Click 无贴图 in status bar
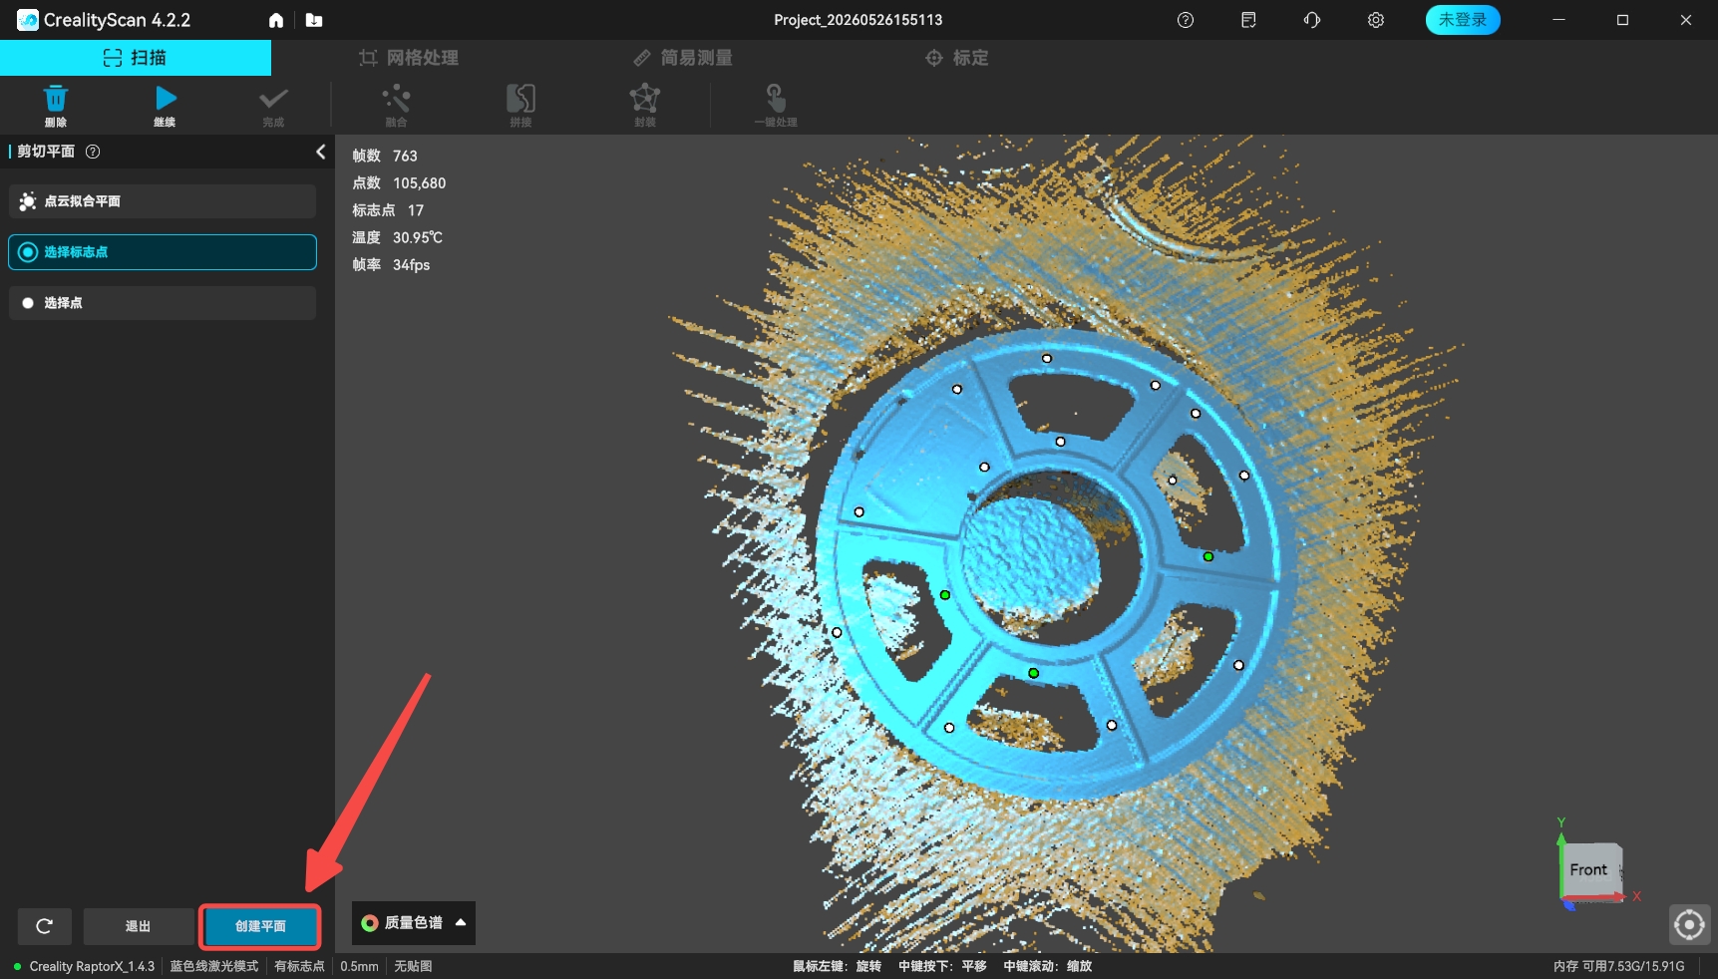This screenshot has width=1718, height=979. click(413, 966)
